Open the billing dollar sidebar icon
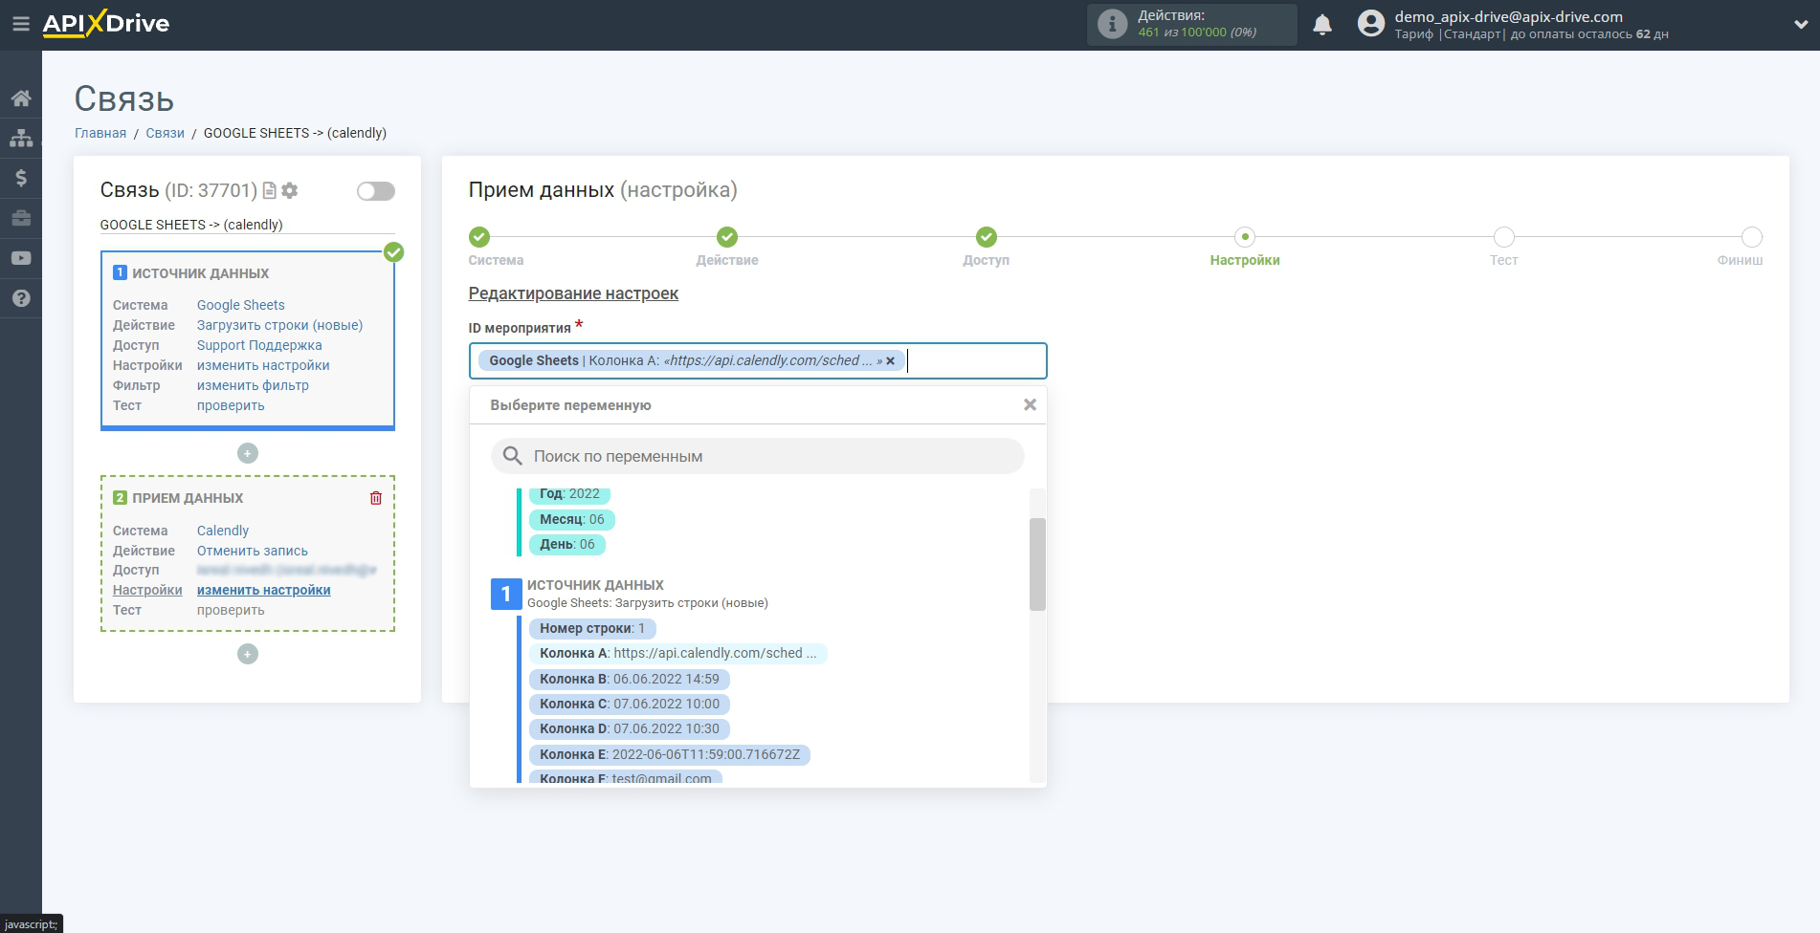Viewport: 1820px width, 933px height. [x=21, y=178]
